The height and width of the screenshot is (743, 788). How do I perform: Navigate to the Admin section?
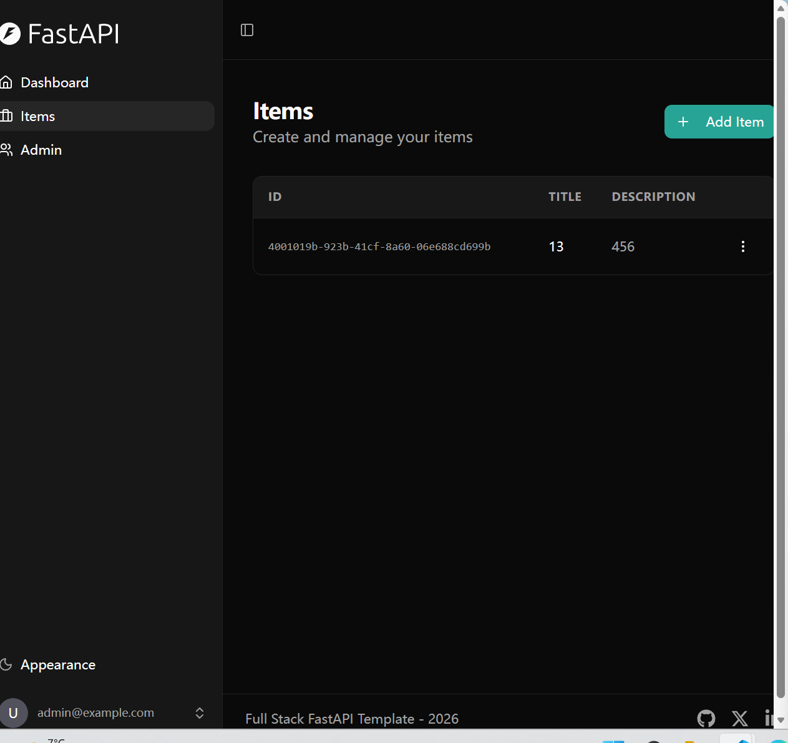click(41, 150)
